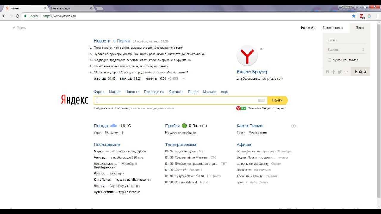Close the Яндекс browser tab

(x=45, y=8)
